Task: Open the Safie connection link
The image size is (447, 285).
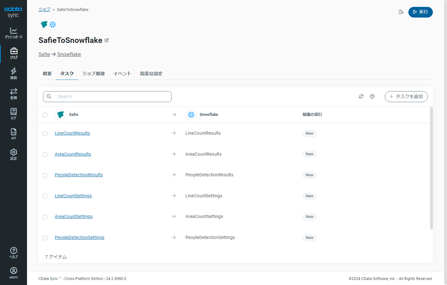Action: [44, 54]
